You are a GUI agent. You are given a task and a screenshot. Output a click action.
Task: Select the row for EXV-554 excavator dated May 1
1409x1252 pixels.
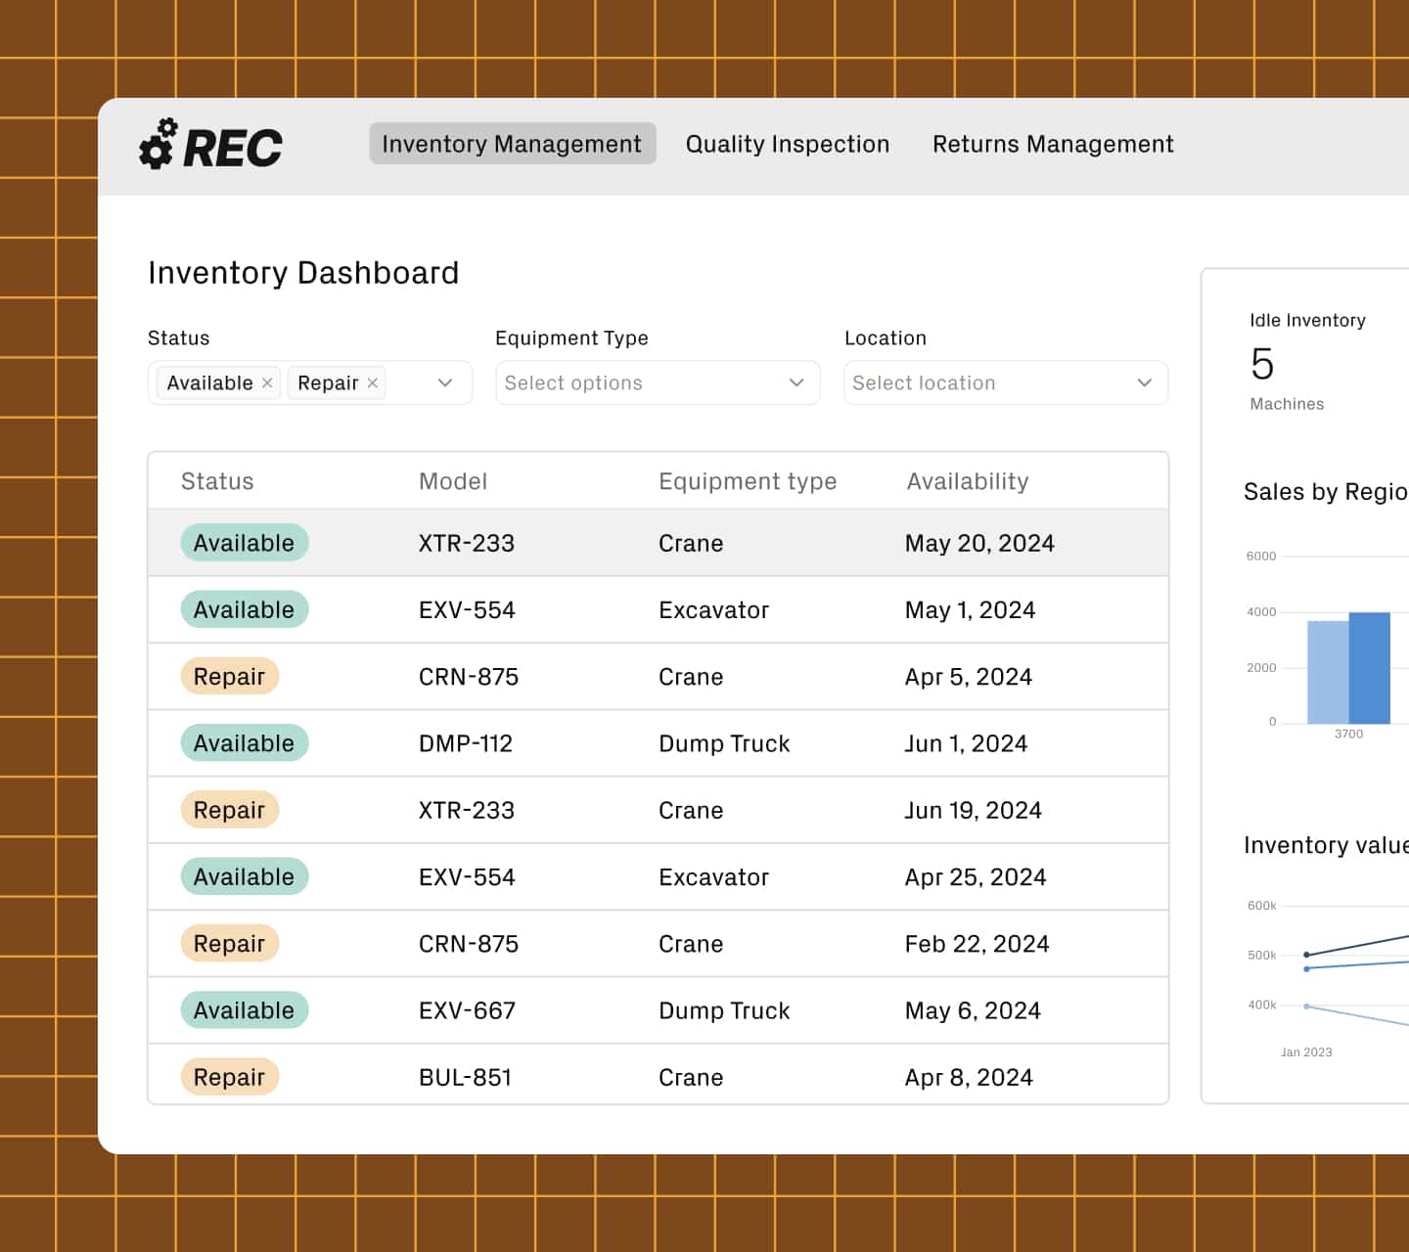(x=658, y=608)
